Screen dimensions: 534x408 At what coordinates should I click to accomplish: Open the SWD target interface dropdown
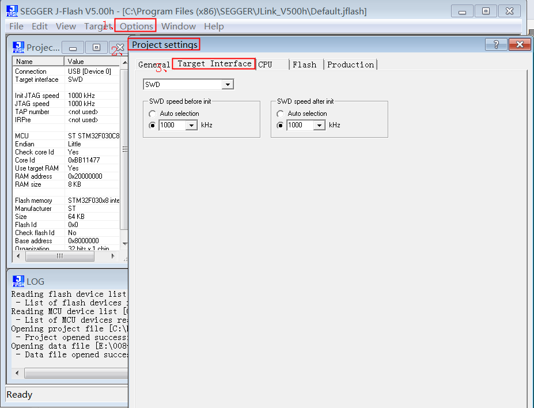click(x=228, y=84)
